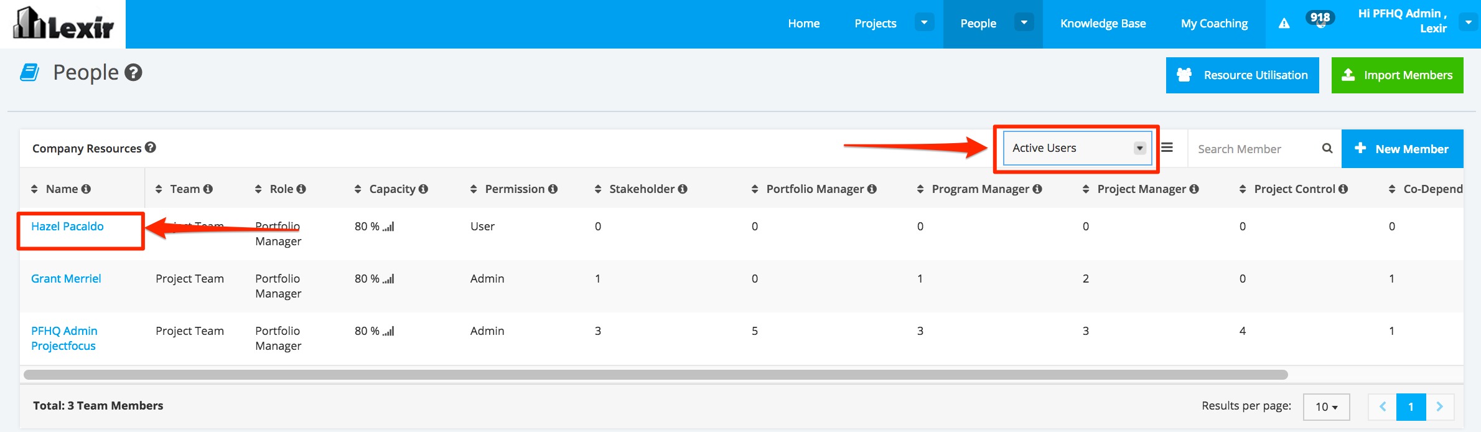
Task: Click the warning triangle alert icon
Action: (1284, 24)
